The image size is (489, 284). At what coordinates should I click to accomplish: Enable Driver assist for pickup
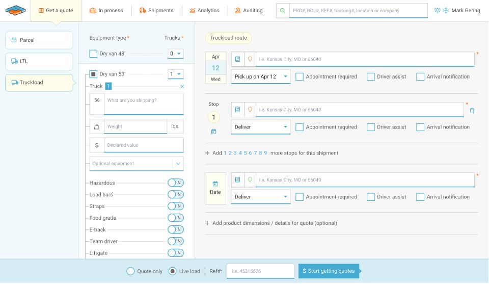click(x=370, y=77)
